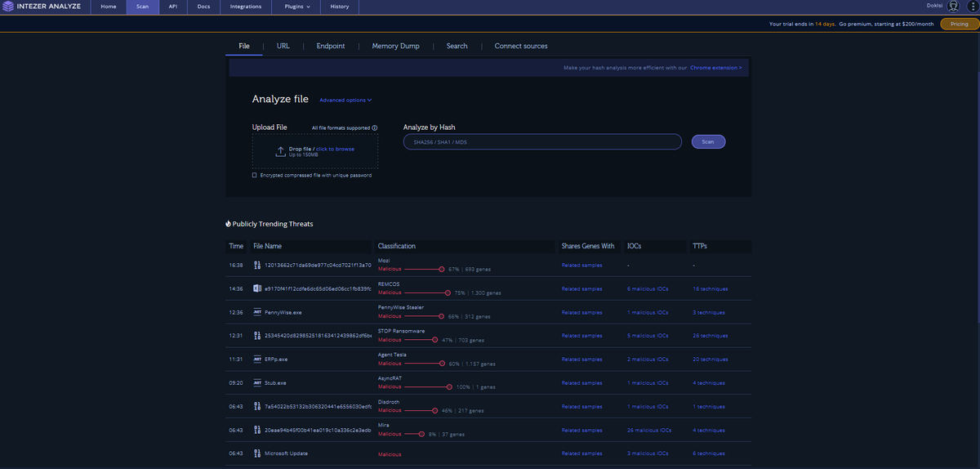The width and height of the screenshot is (980, 469).
Task: Expand Advanced options dropdown
Action: point(345,100)
